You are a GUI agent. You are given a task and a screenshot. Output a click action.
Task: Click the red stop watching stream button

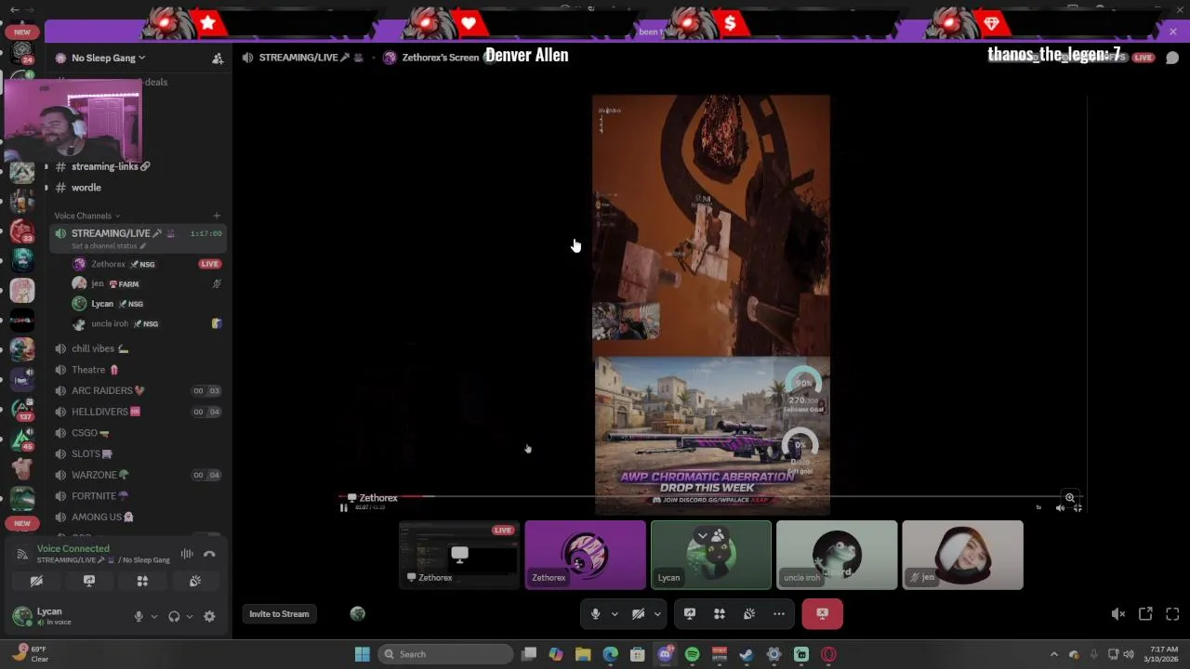pyautogui.click(x=823, y=614)
